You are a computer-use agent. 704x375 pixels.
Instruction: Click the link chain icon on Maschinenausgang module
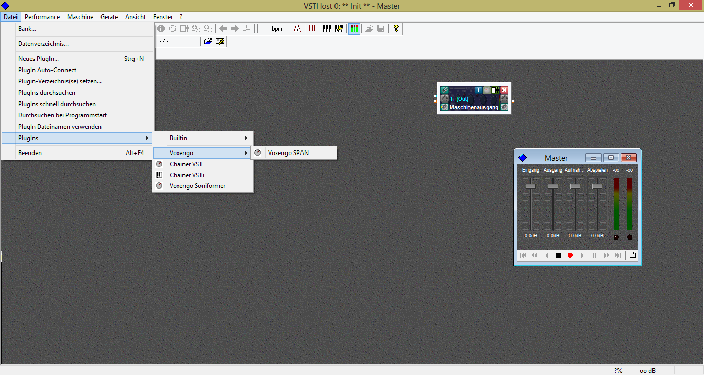(445, 90)
